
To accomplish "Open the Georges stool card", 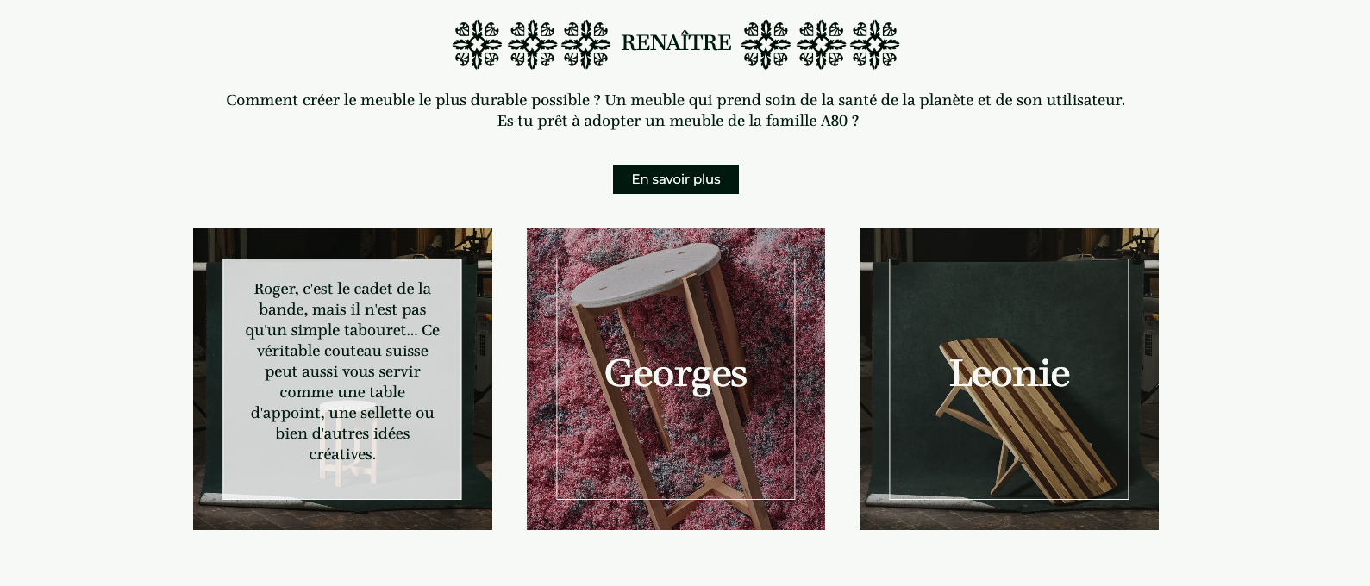I will tap(675, 379).
